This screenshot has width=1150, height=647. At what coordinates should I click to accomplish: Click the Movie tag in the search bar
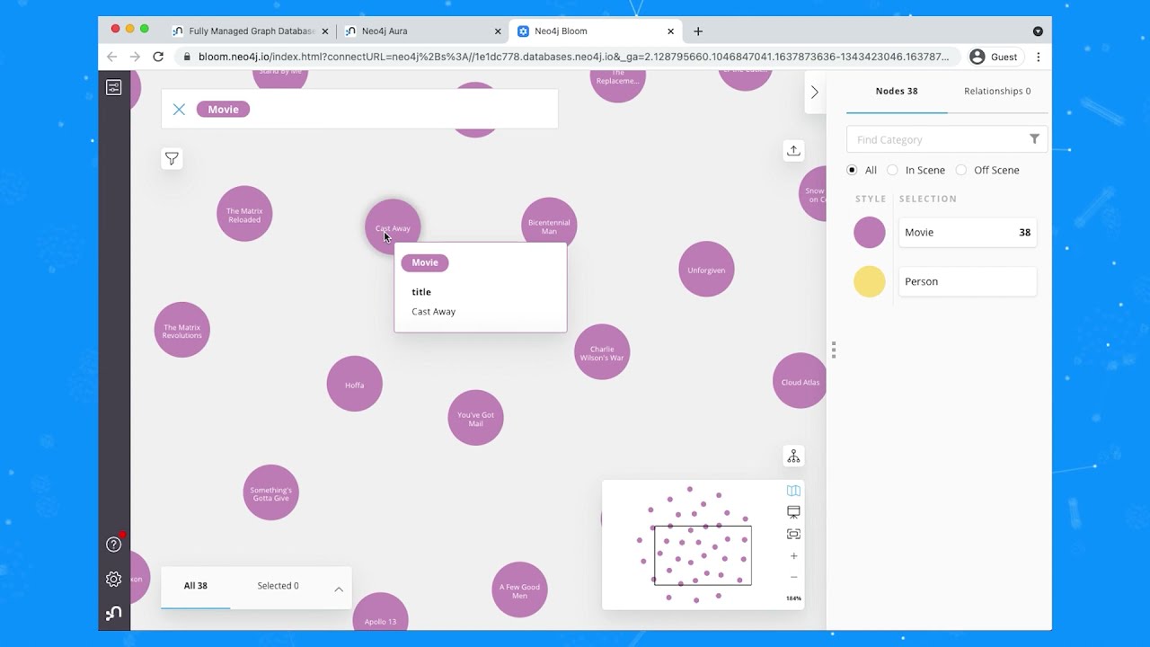(223, 110)
